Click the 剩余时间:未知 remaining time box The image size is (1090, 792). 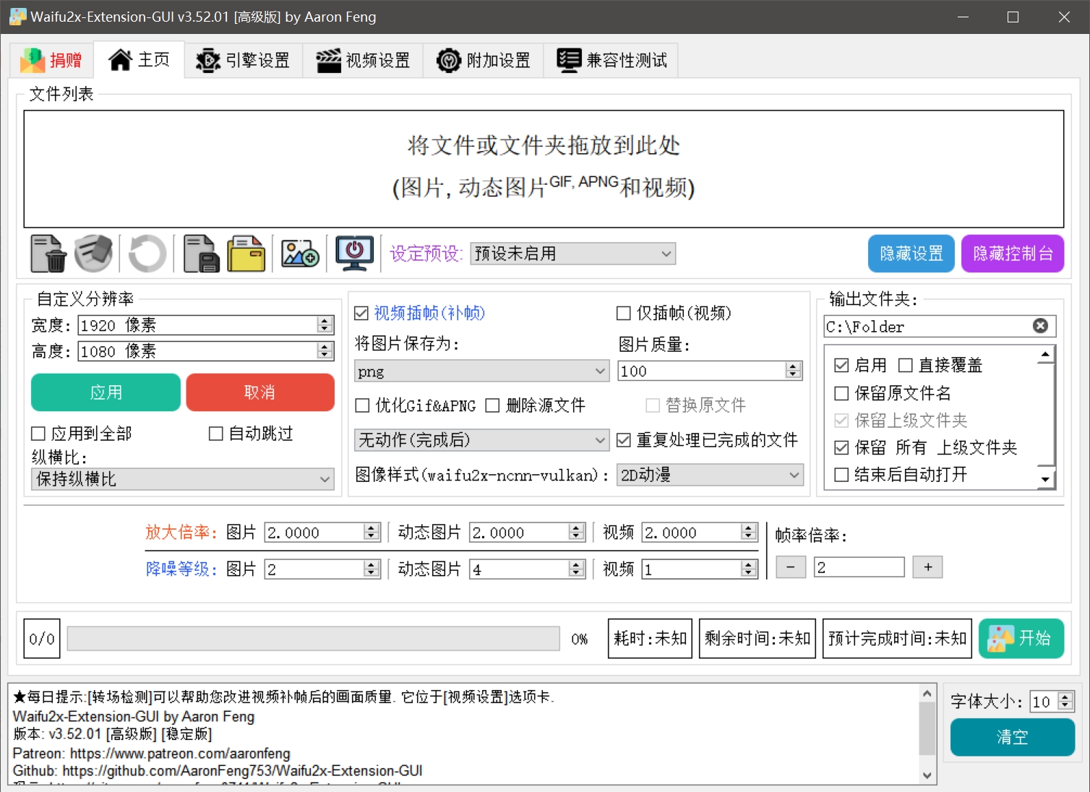pos(758,639)
